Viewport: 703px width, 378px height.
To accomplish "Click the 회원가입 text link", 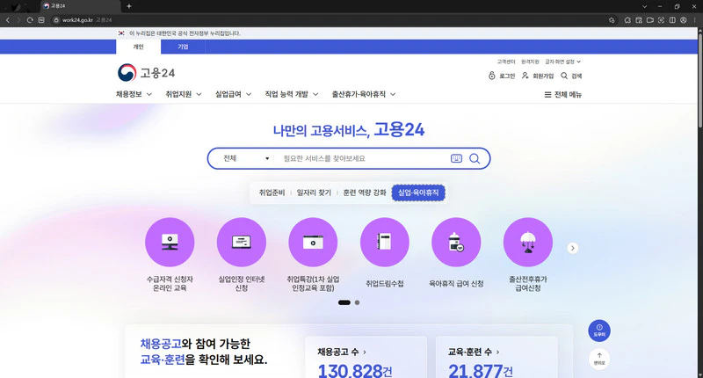I will coord(543,76).
